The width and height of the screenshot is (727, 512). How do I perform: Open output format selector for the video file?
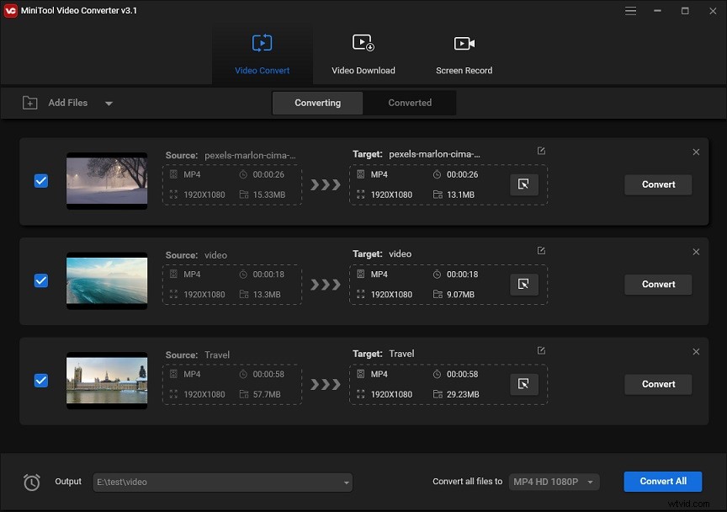[x=524, y=284]
